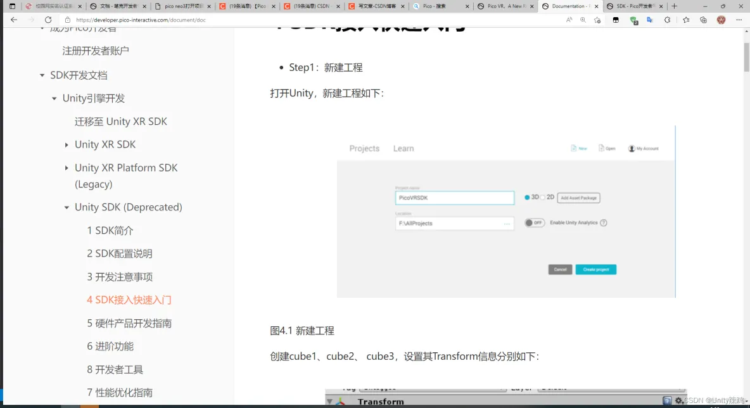Open '2 SDK配置说明' in sidebar
This screenshot has height=408, width=750.
point(120,253)
